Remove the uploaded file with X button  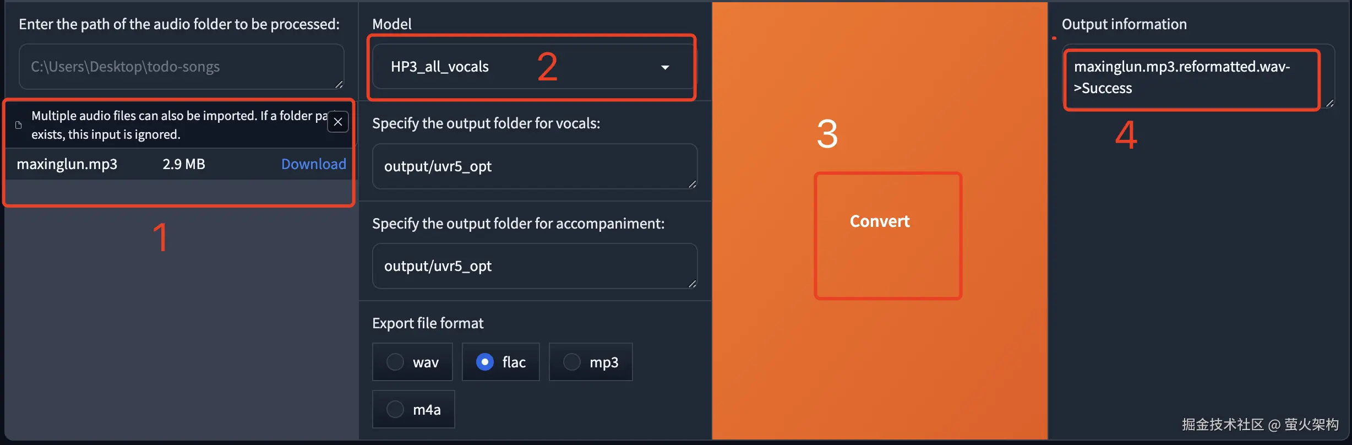(x=338, y=122)
